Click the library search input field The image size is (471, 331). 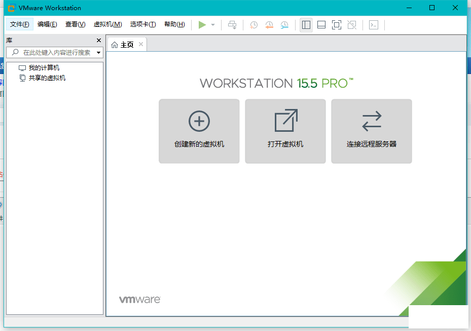(55, 53)
